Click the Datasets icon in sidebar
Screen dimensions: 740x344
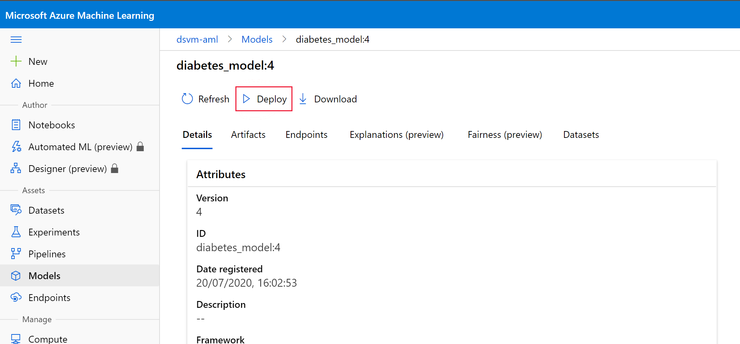click(x=16, y=210)
